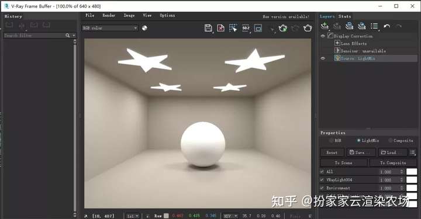Click the VRayLight004 white color swatch
This screenshot has width=421, height=219.
click(412, 180)
